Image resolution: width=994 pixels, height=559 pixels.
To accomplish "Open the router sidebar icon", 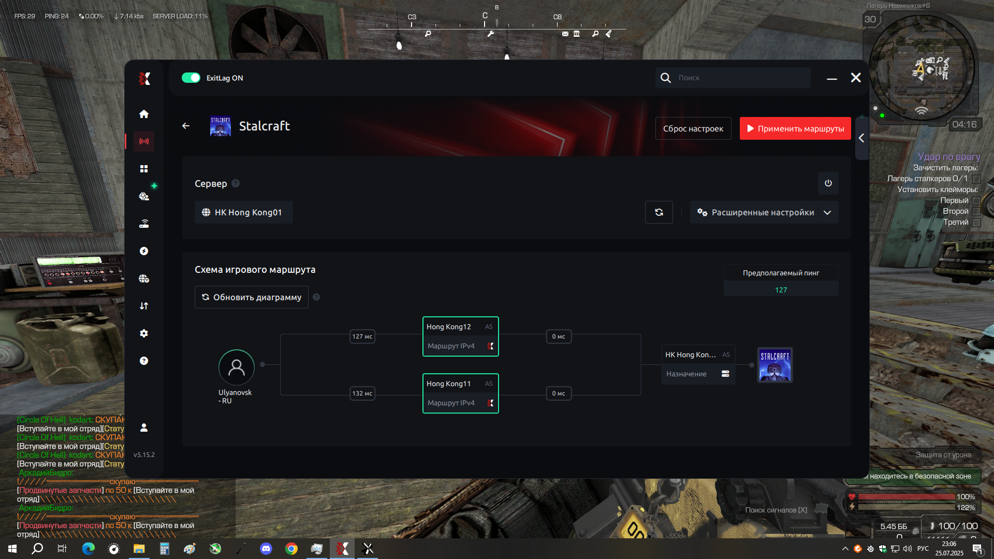I will (x=144, y=224).
